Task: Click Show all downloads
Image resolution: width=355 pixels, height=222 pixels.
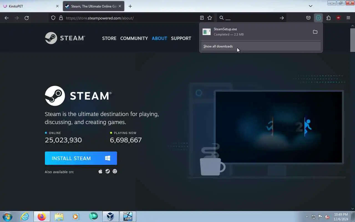Action: 261,46
